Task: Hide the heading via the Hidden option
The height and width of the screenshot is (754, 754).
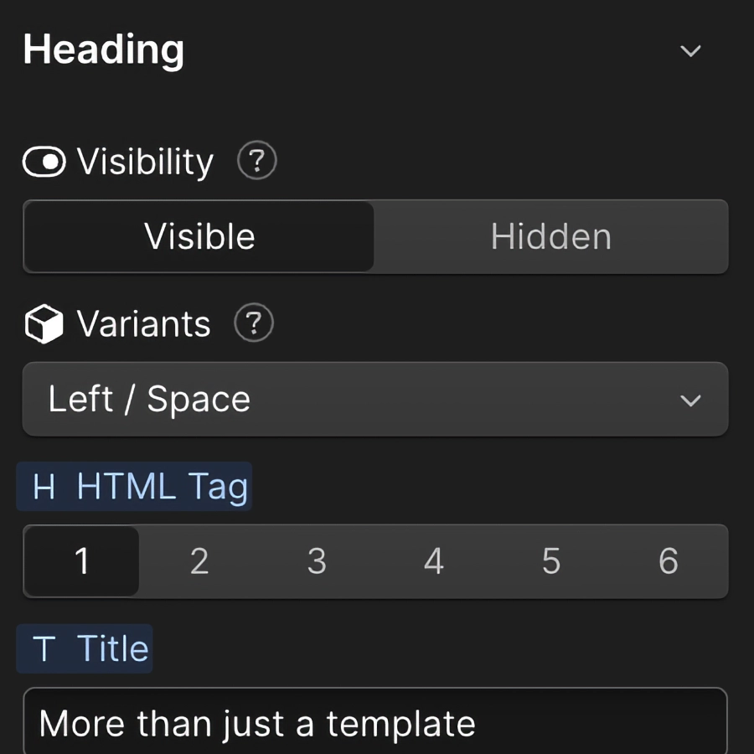Action: tap(551, 236)
